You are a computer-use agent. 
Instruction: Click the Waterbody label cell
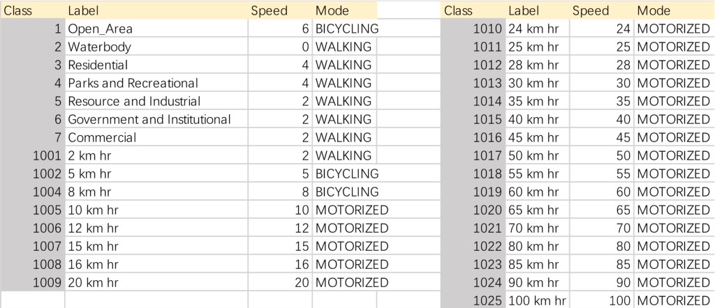99,47
